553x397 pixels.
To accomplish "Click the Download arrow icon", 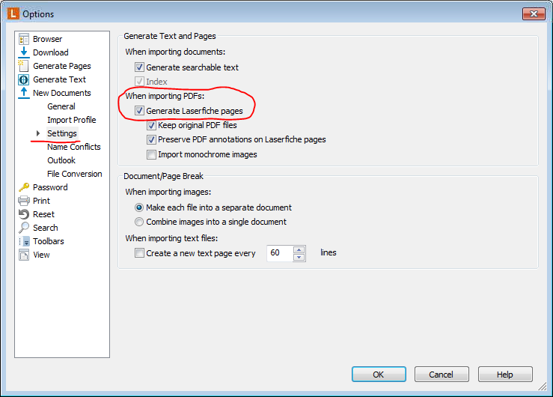I will click(24, 52).
